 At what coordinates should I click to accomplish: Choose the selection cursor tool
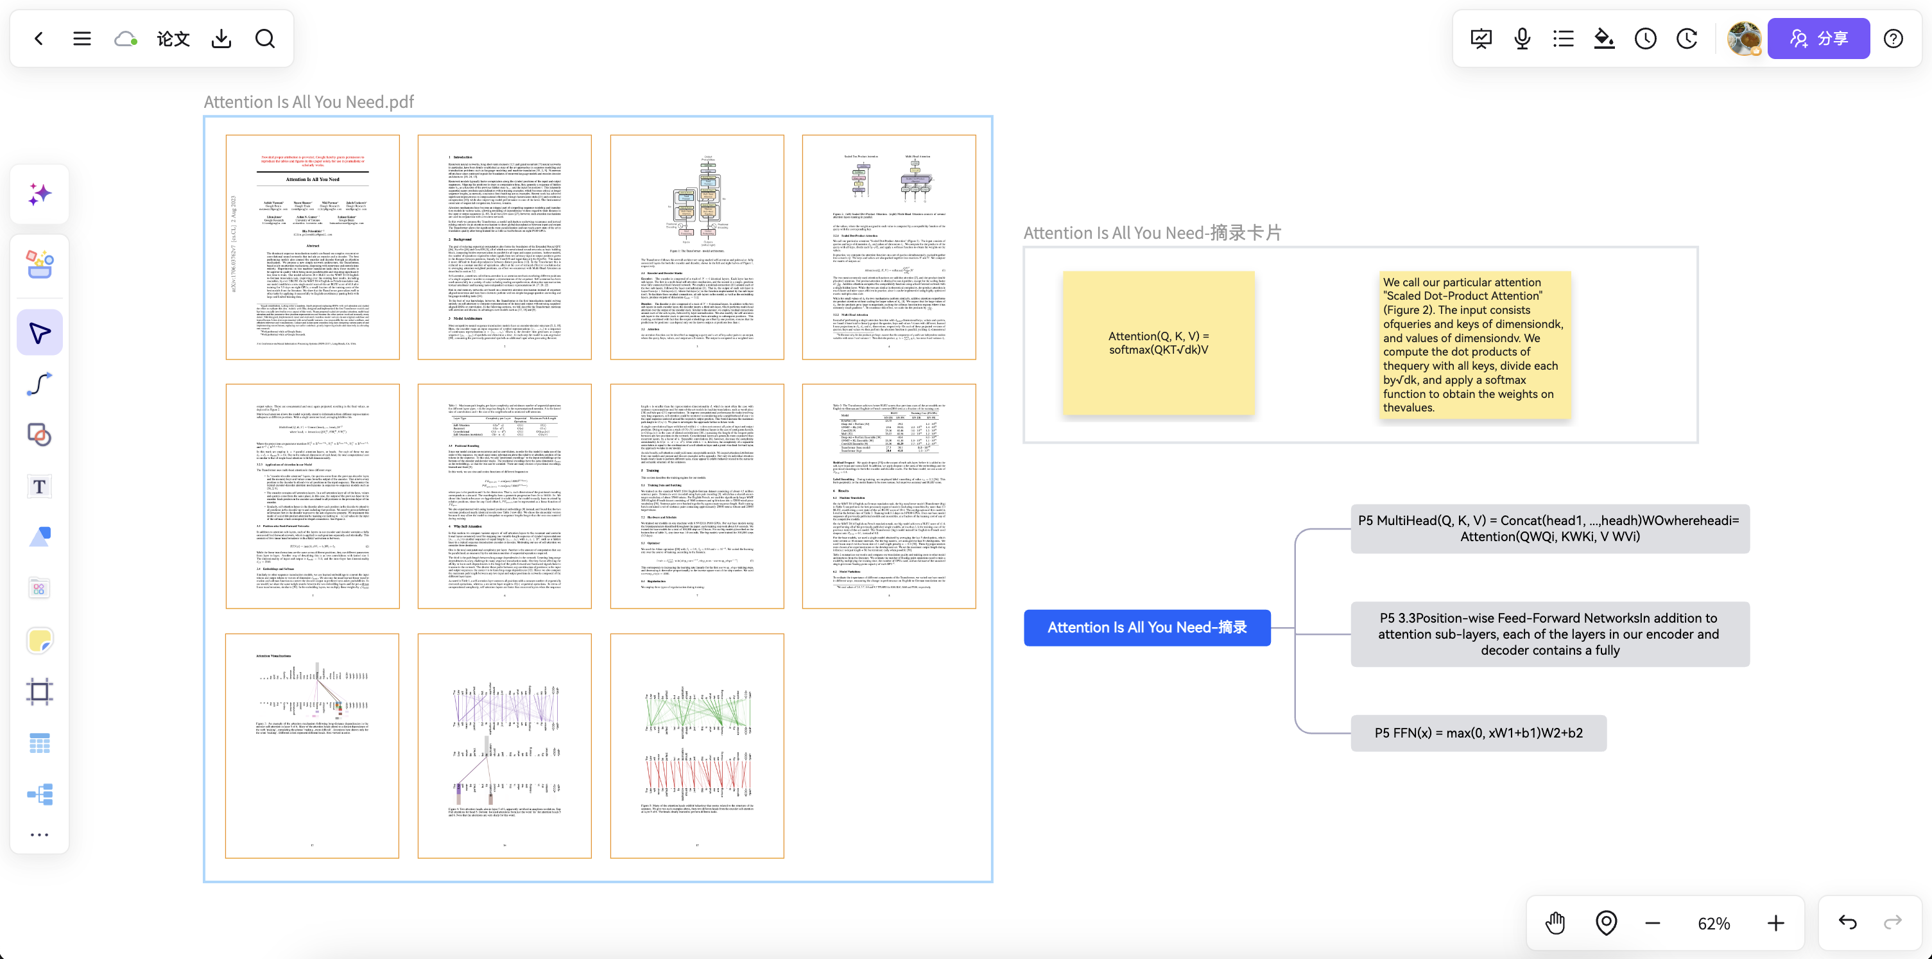[40, 333]
